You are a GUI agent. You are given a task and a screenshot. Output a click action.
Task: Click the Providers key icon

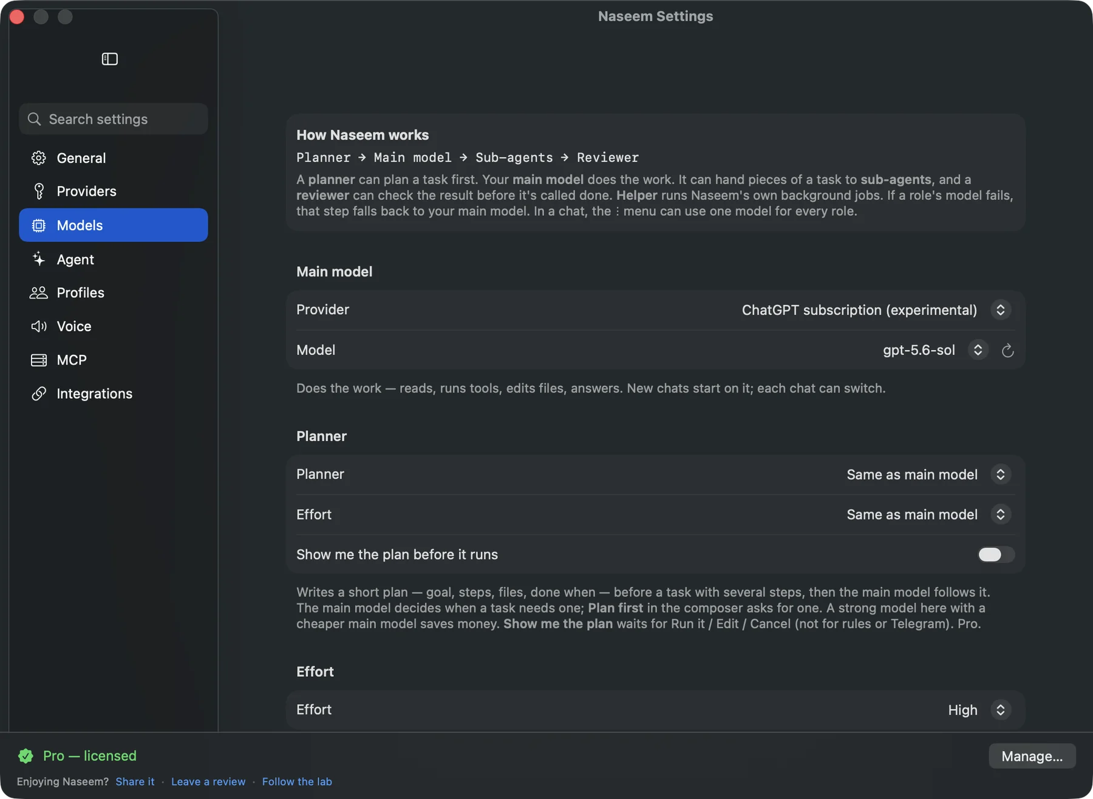click(x=39, y=191)
